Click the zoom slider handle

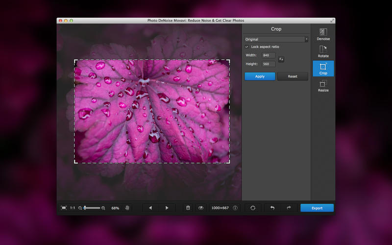tap(85, 208)
